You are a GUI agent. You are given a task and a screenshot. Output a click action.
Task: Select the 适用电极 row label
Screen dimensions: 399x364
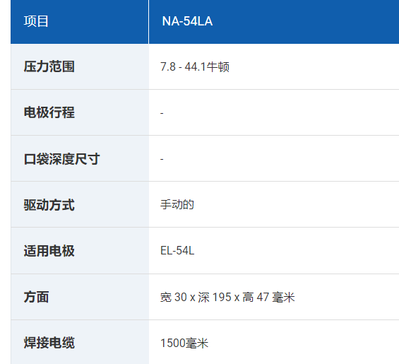(x=49, y=251)
